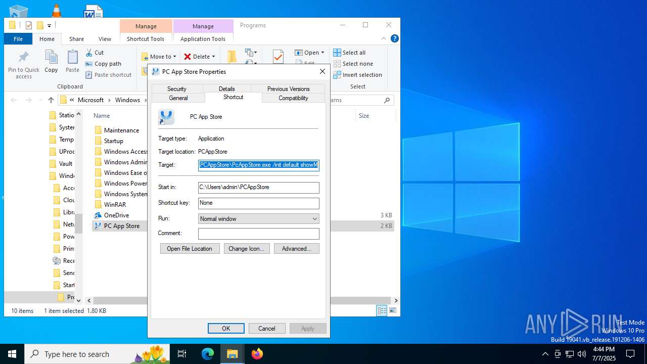Click the Change Icon button

[246, 249]
